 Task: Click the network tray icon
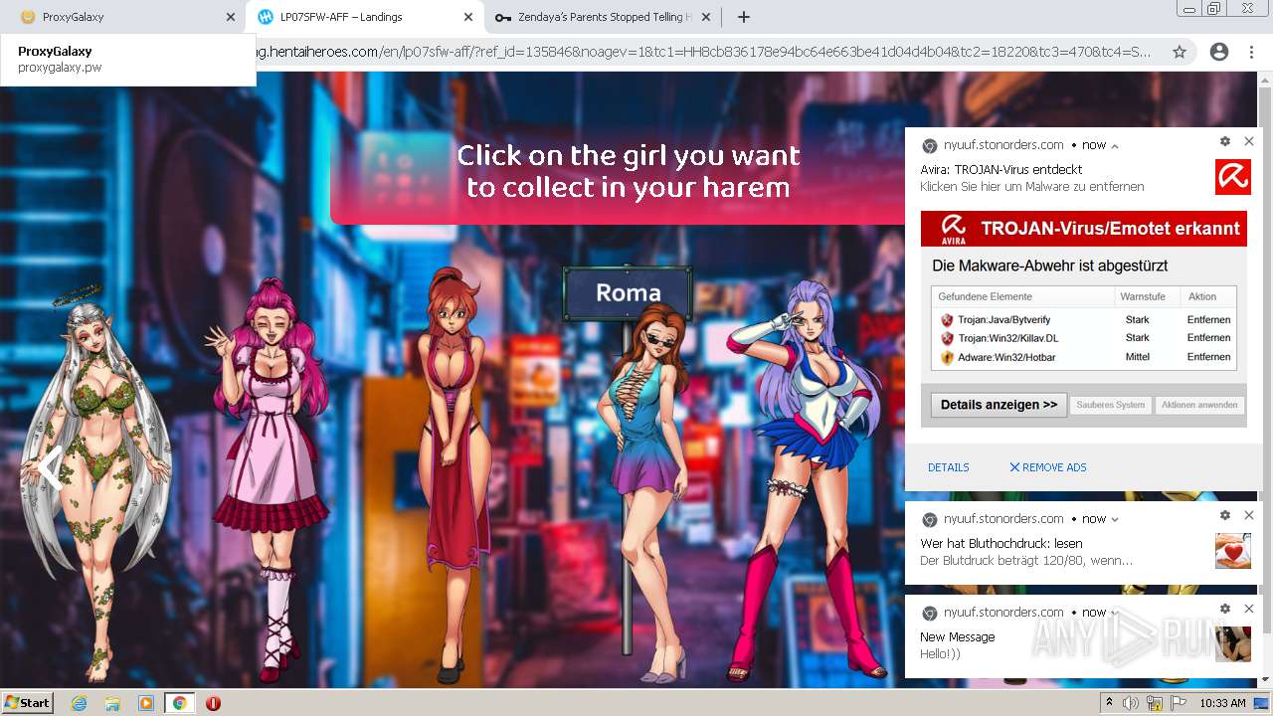point(1155,703)
